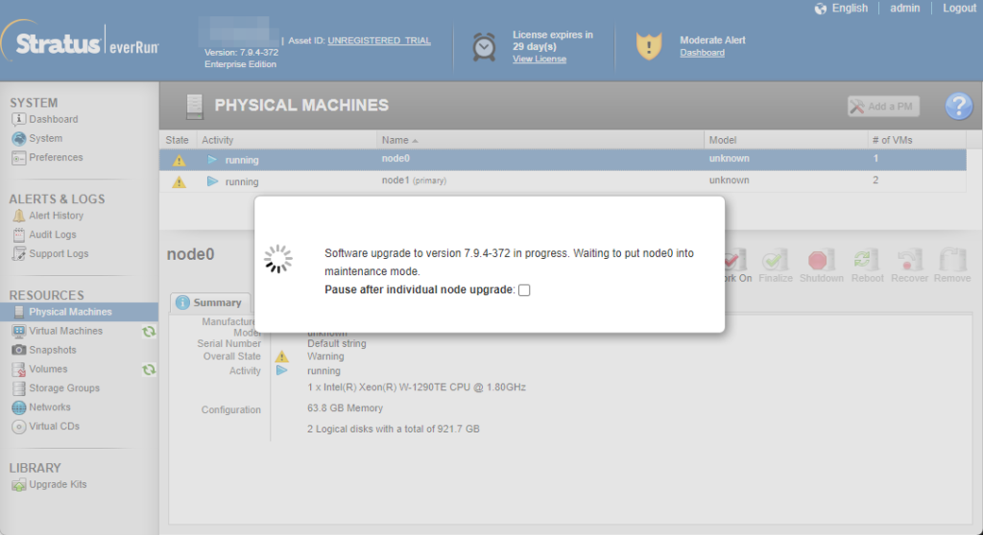This screenshot has width=983, height=535.
Task: Click the warning icon in node1 row
Action: coord(179,181)
